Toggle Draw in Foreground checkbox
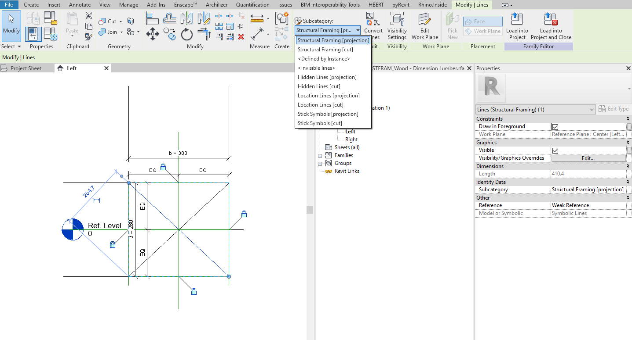The width and height of the screenshot is (632, 340). click(555, 126)
